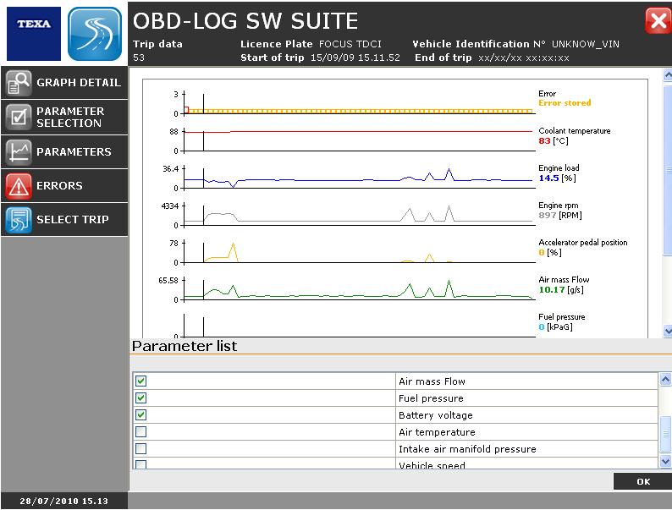This screenshot has width=672, height=510.
Task: Click the Fuel pressure legend in graph
Action: (561, 317)
